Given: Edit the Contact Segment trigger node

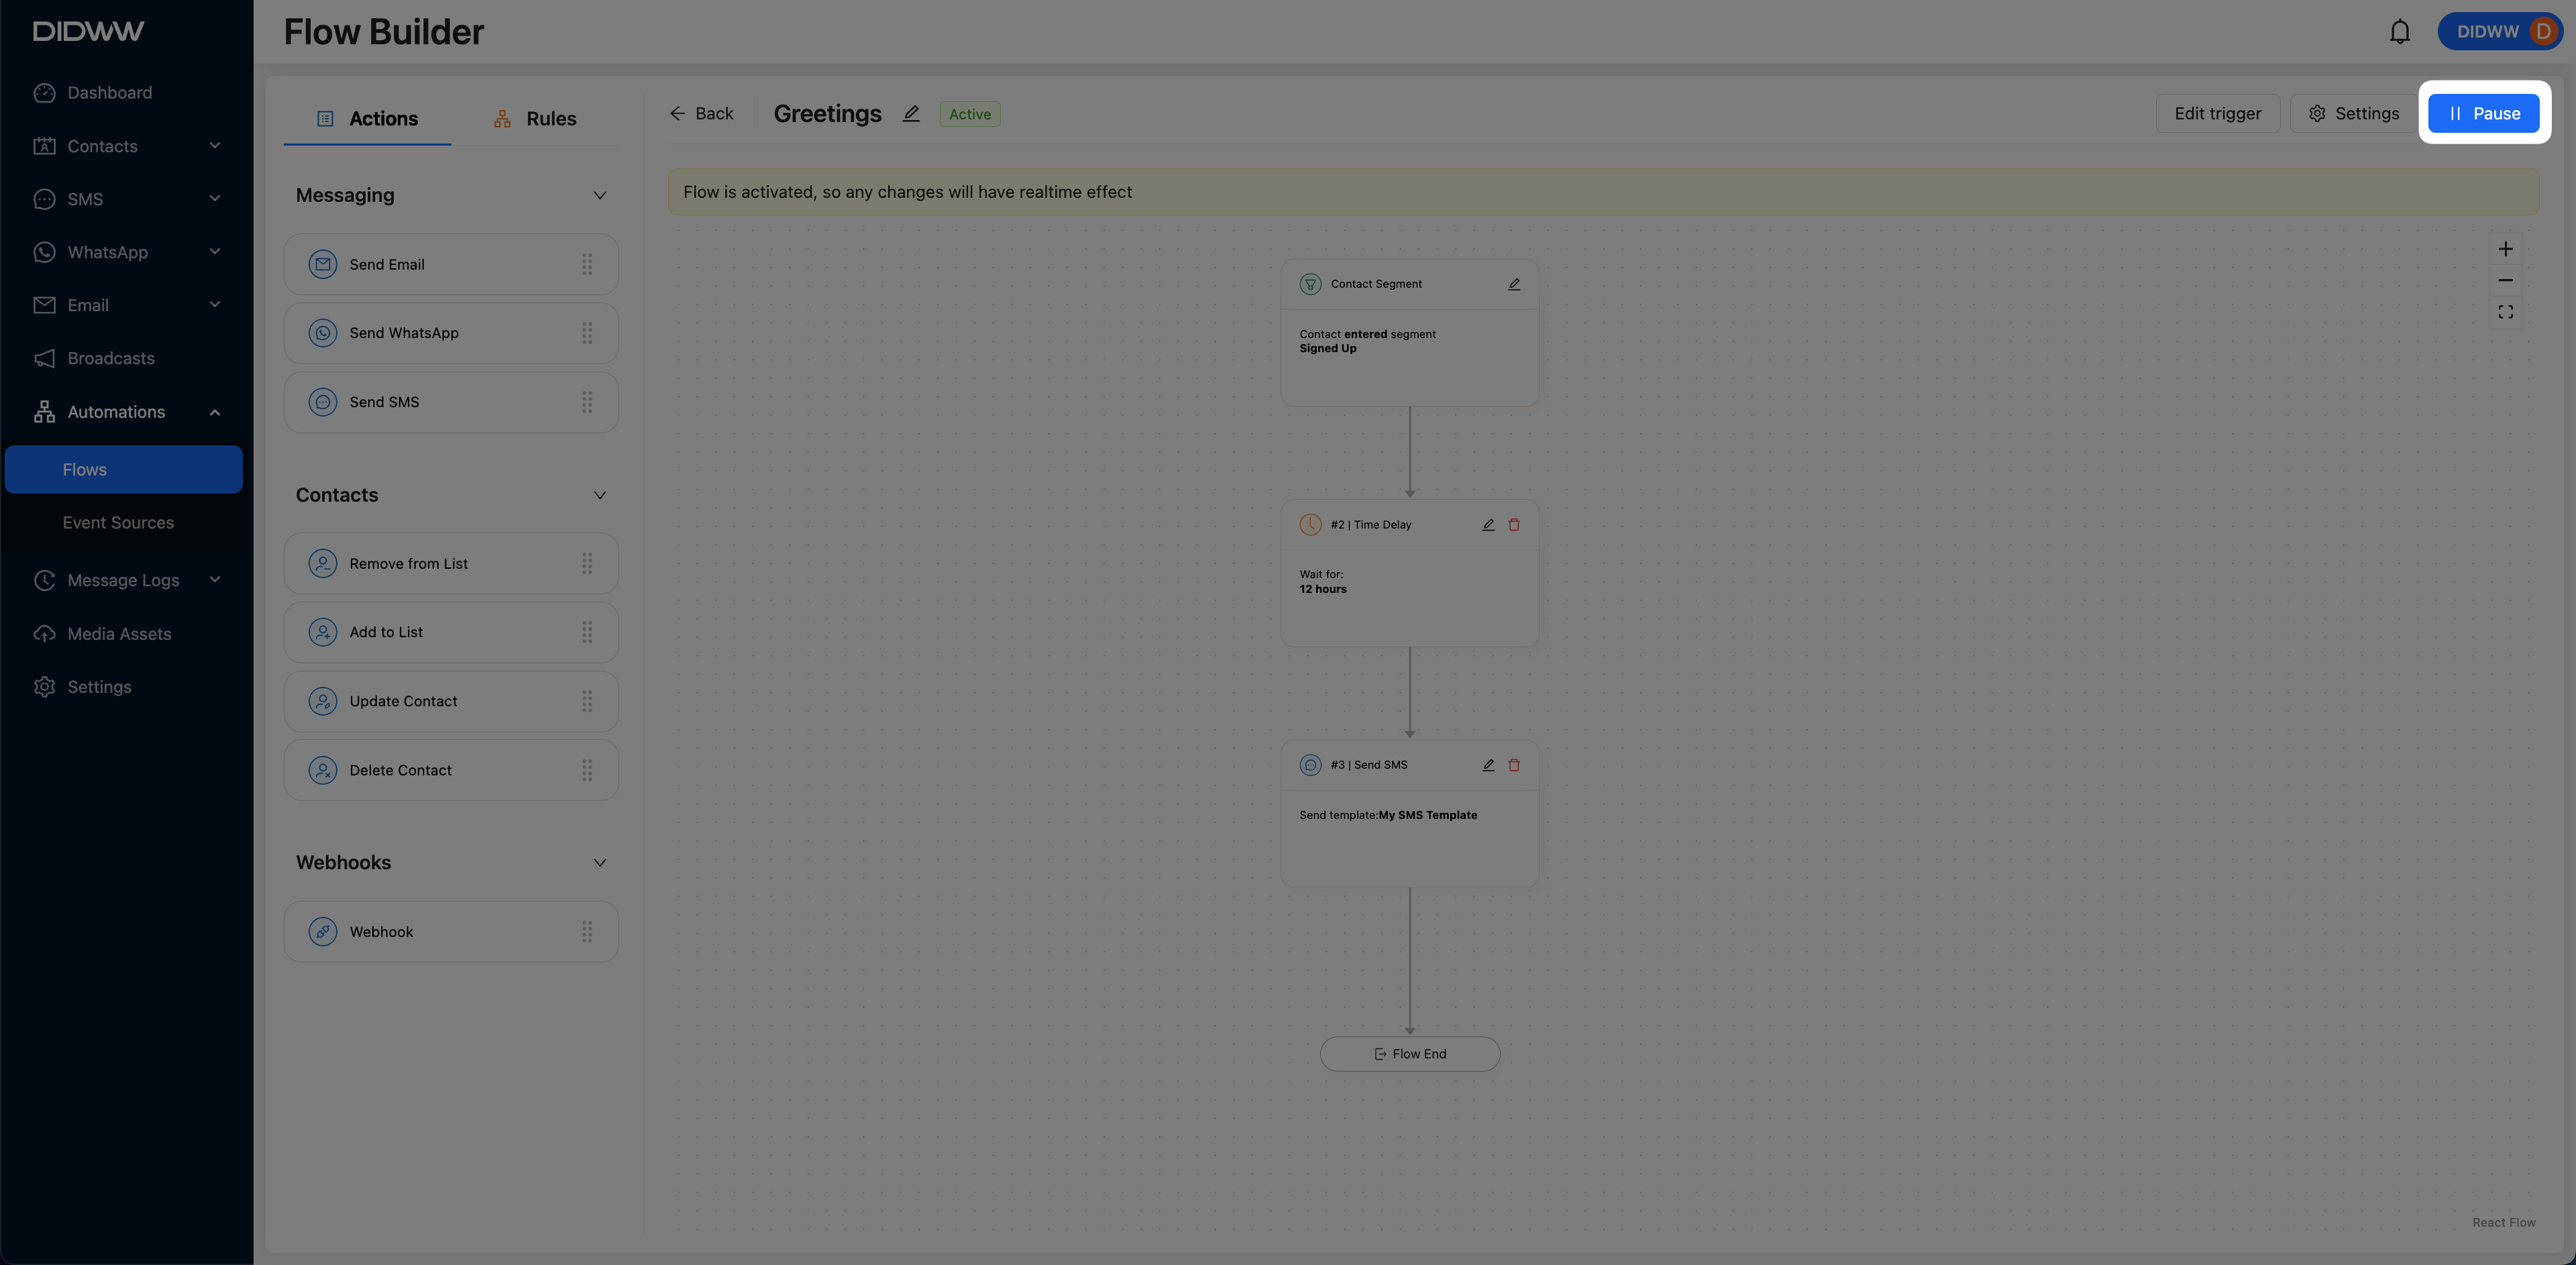Looking at the screenshot, I should 1514,284.
